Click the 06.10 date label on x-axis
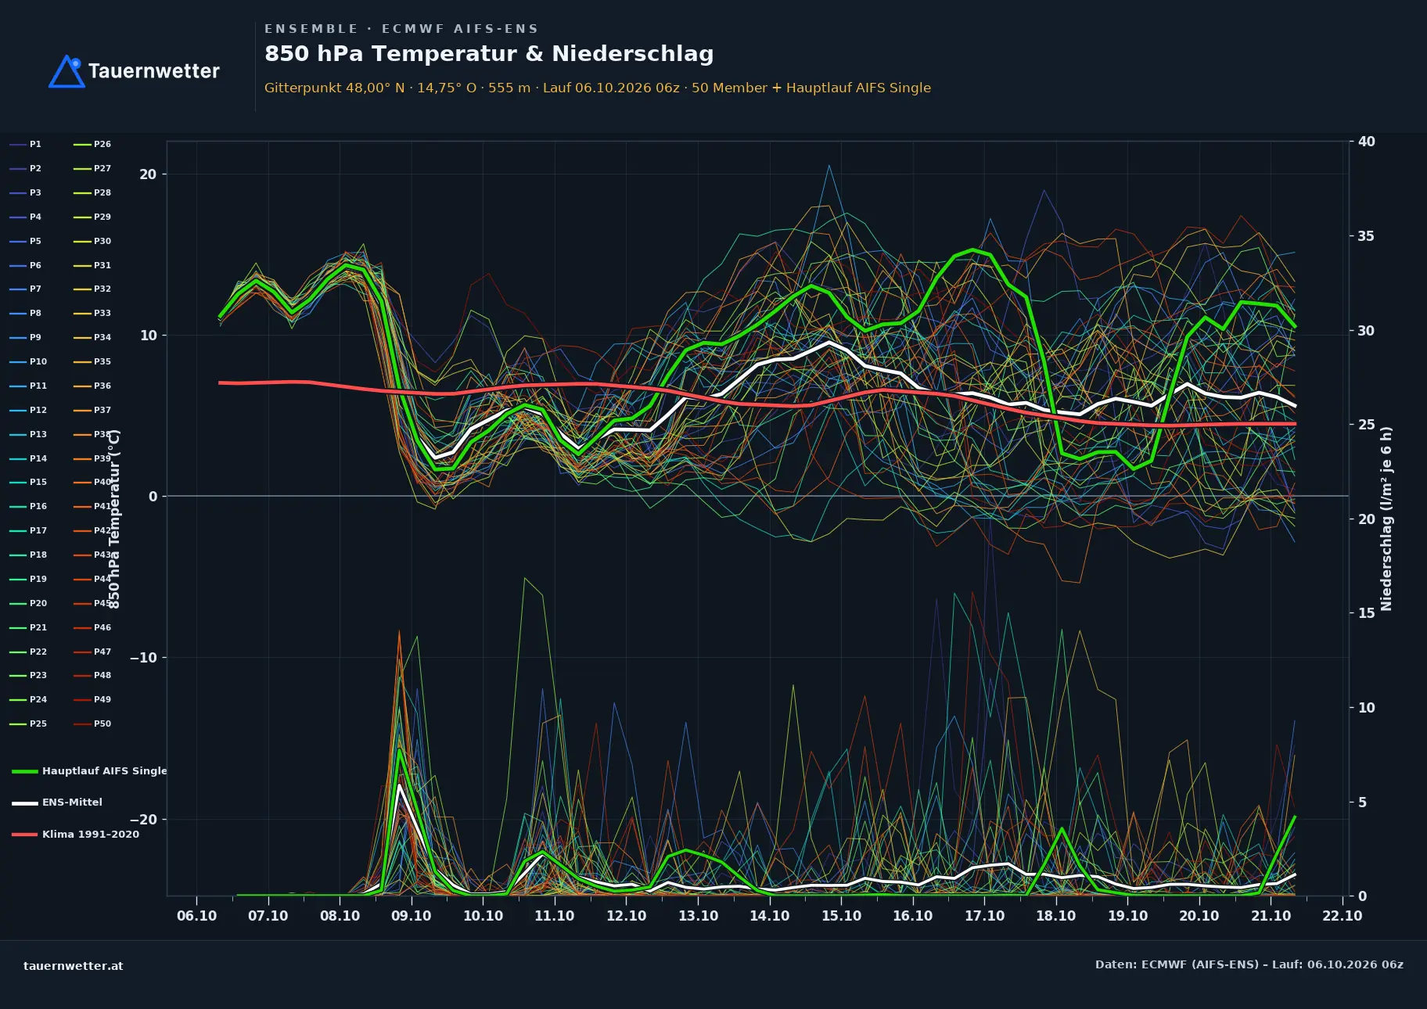The width and height of the screenshot is (1427, 1009). tap(196, 916)
